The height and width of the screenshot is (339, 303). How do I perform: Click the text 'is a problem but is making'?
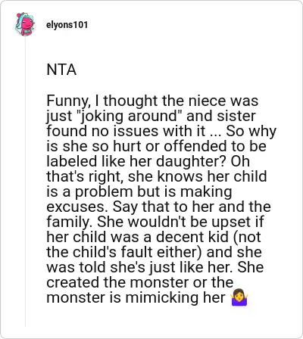click(139, 191)
